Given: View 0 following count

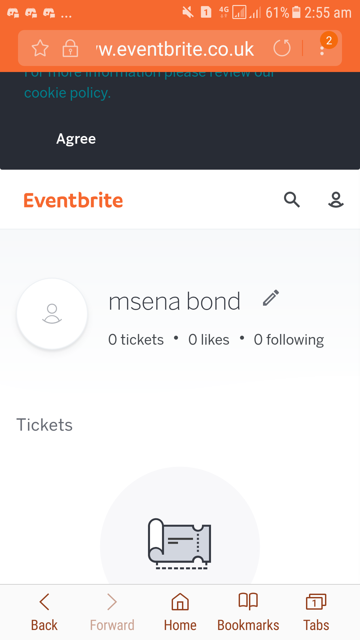Looking at the screenshot, I should tap(289, 340).
